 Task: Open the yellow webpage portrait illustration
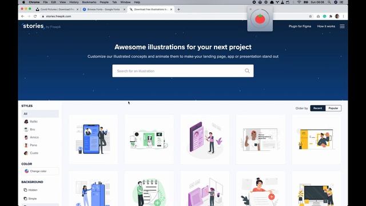click(x=316, y=139)
